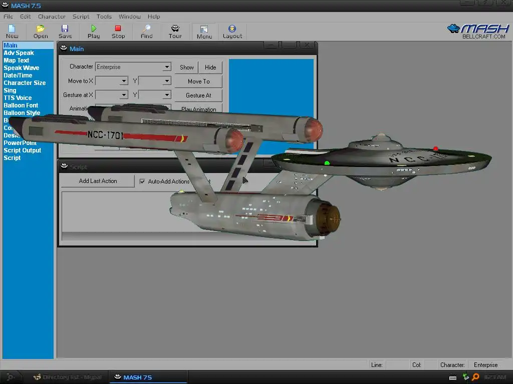Launch the Tour from the toolbar
513x384 pixels.
point(175,31)
